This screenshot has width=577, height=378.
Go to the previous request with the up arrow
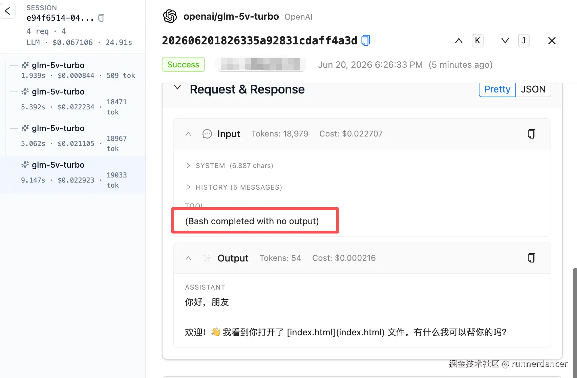(x=458, y=41)
